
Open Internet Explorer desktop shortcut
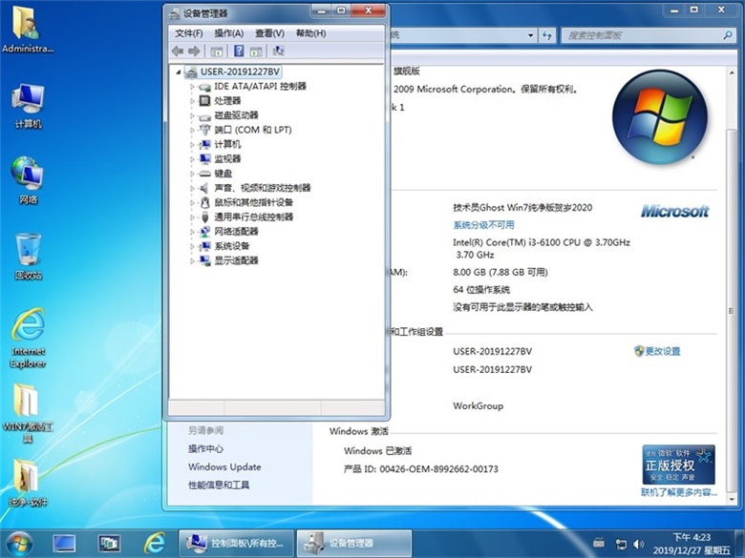click(28, 336)
